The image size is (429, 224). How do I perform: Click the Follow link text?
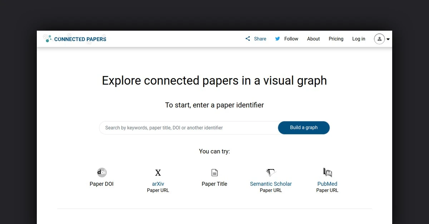coord(291,39)
